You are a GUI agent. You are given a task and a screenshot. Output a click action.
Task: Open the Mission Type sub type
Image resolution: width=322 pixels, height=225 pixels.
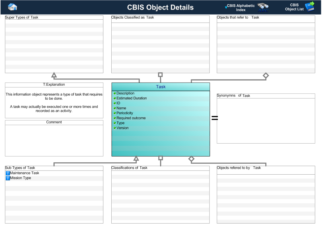[20, 178]
